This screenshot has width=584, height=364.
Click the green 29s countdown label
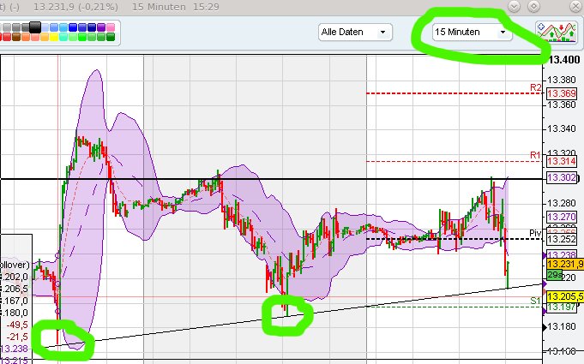(555, 275)
